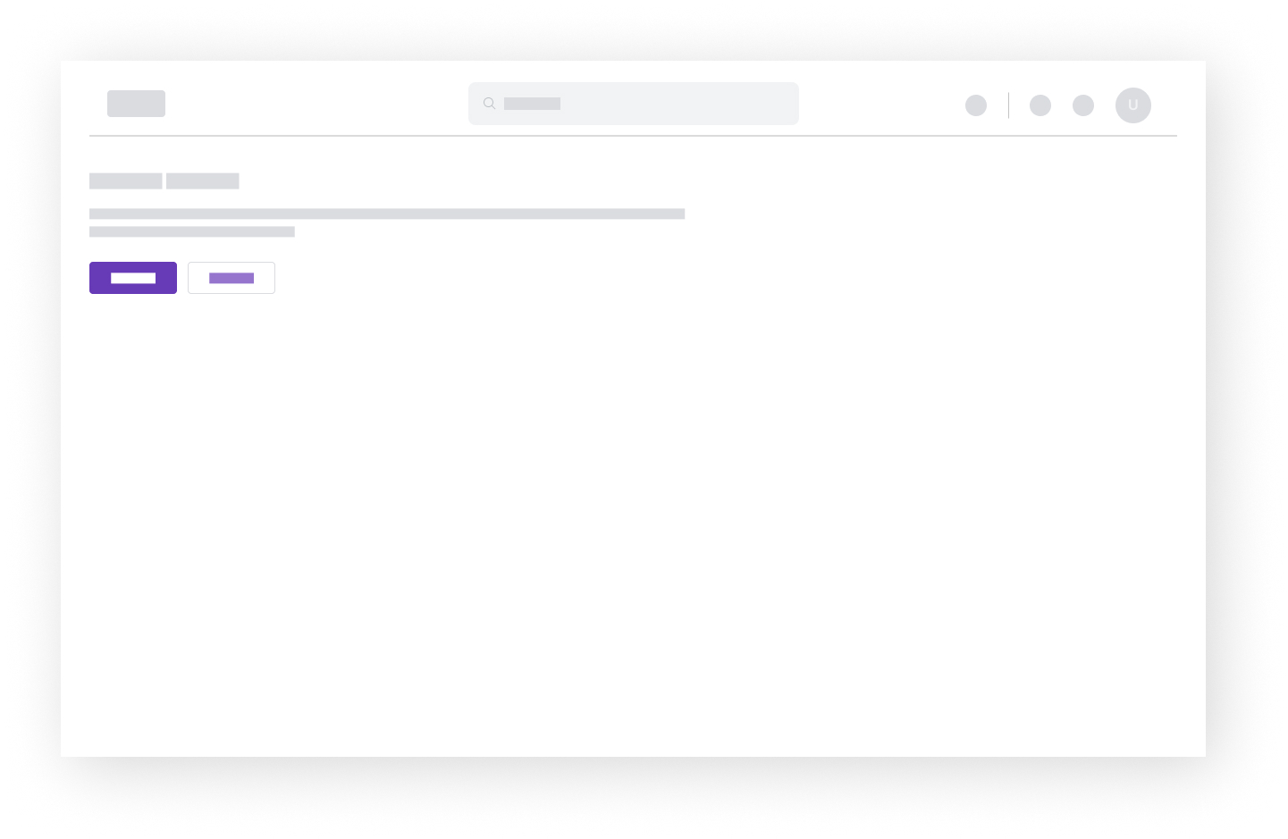Viewport: 1288px width, 839px height.
Task: Select the first gray heading block
Action: (x=126, y=181)
